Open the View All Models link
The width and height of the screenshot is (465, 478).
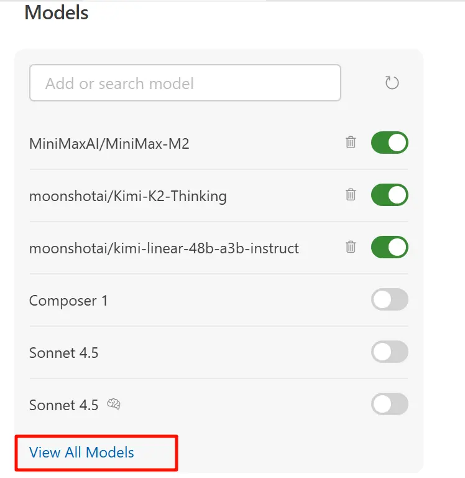(81, 452)
